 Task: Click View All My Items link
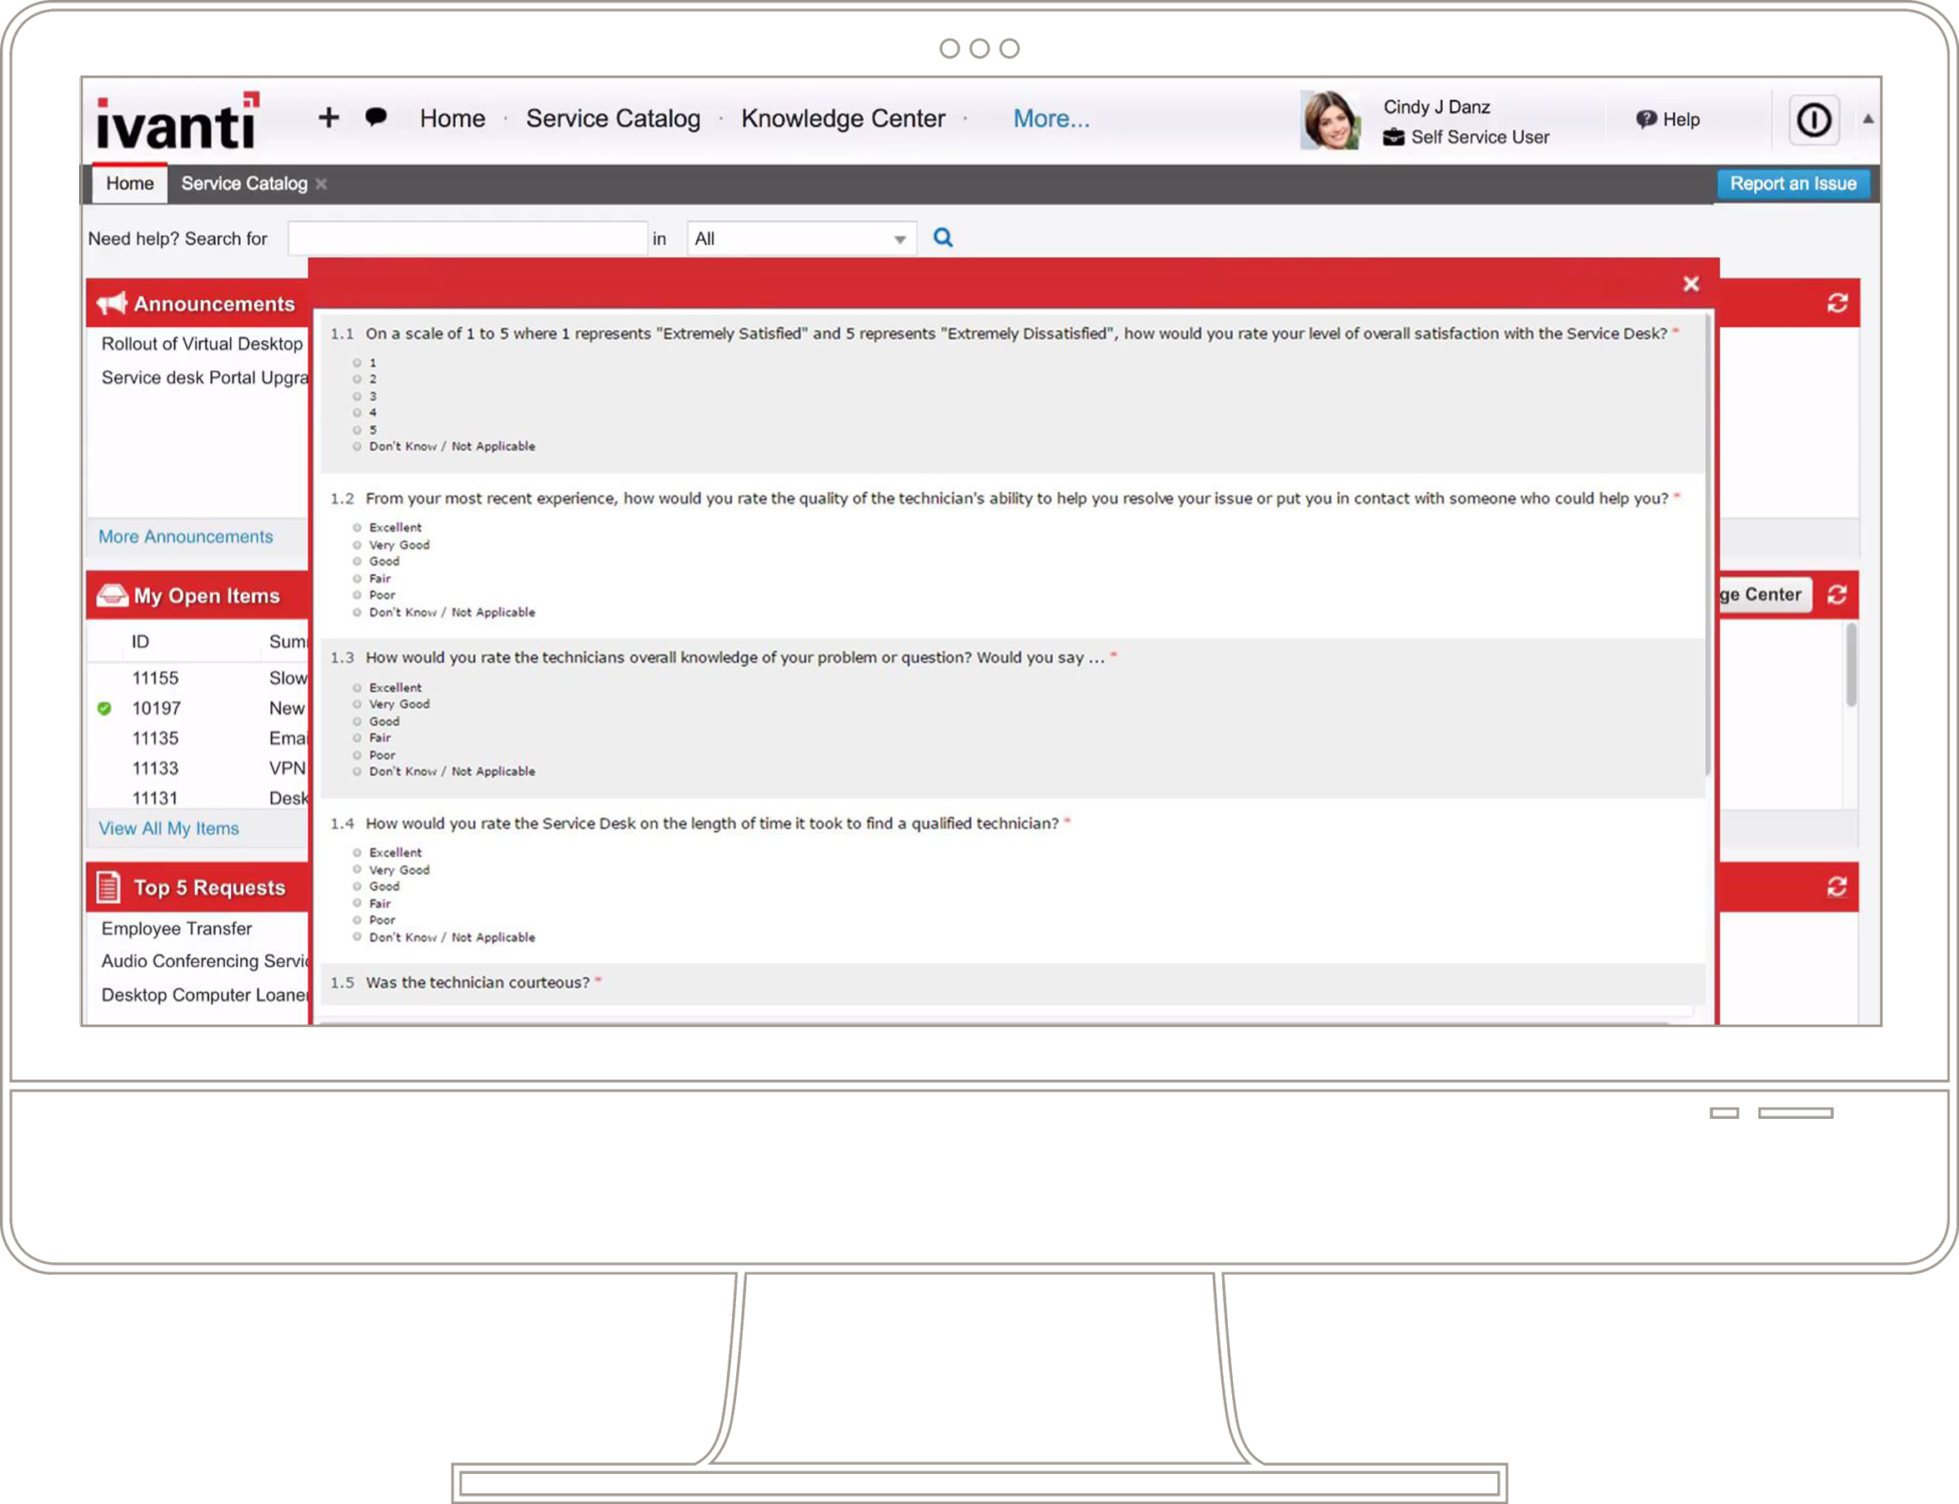point(168,828)
